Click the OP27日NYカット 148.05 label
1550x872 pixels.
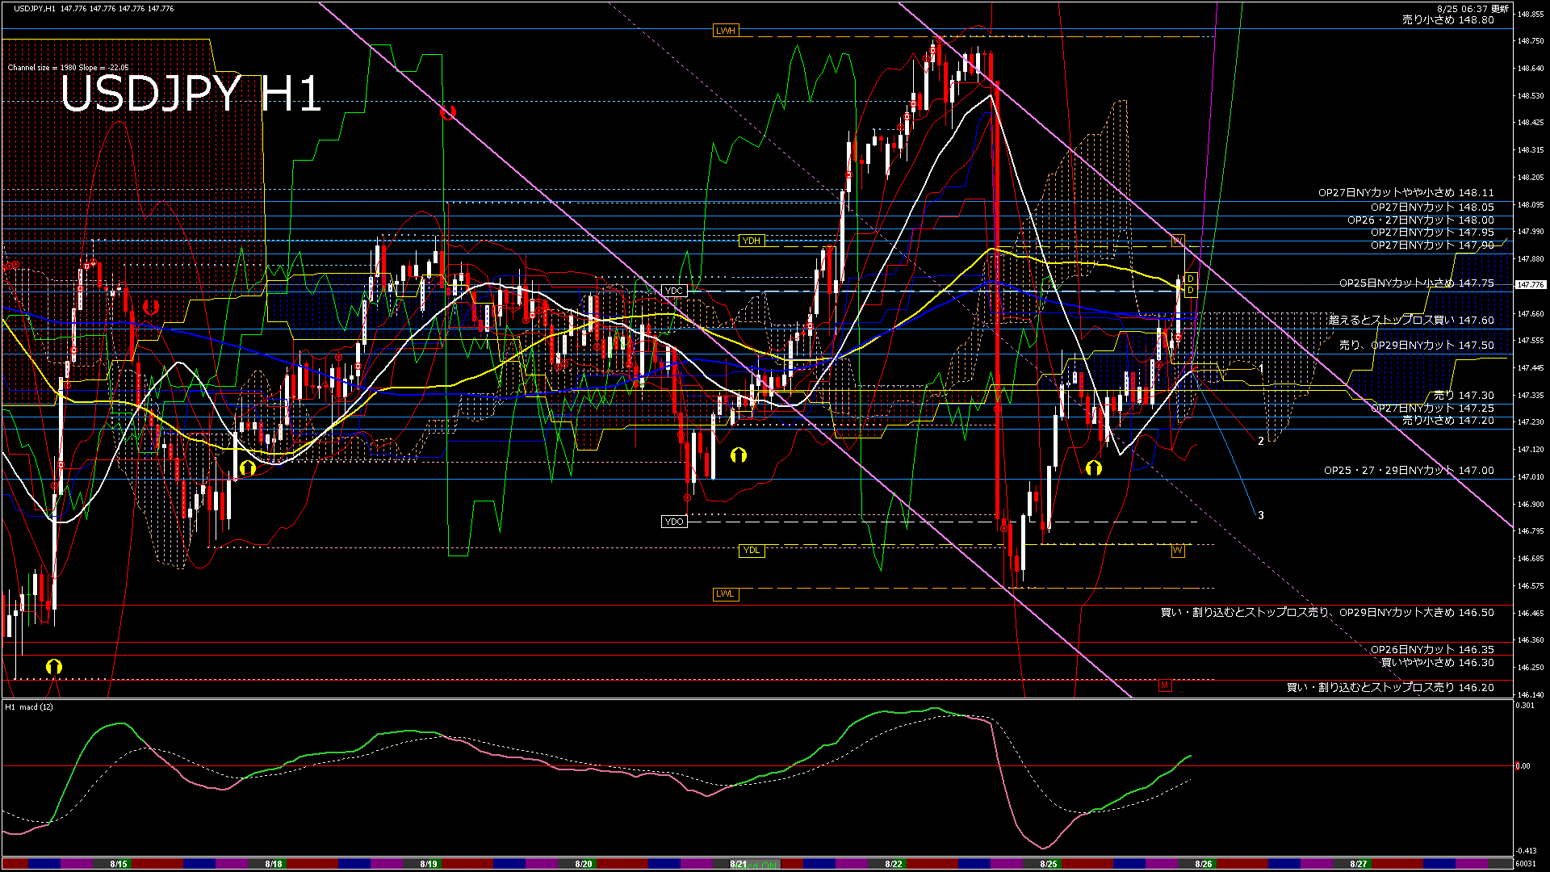click(x=1432, y=208)
